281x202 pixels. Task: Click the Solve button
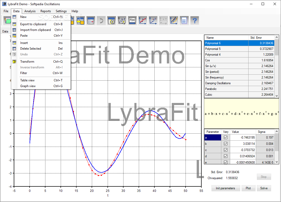click(x=264, y=188)
